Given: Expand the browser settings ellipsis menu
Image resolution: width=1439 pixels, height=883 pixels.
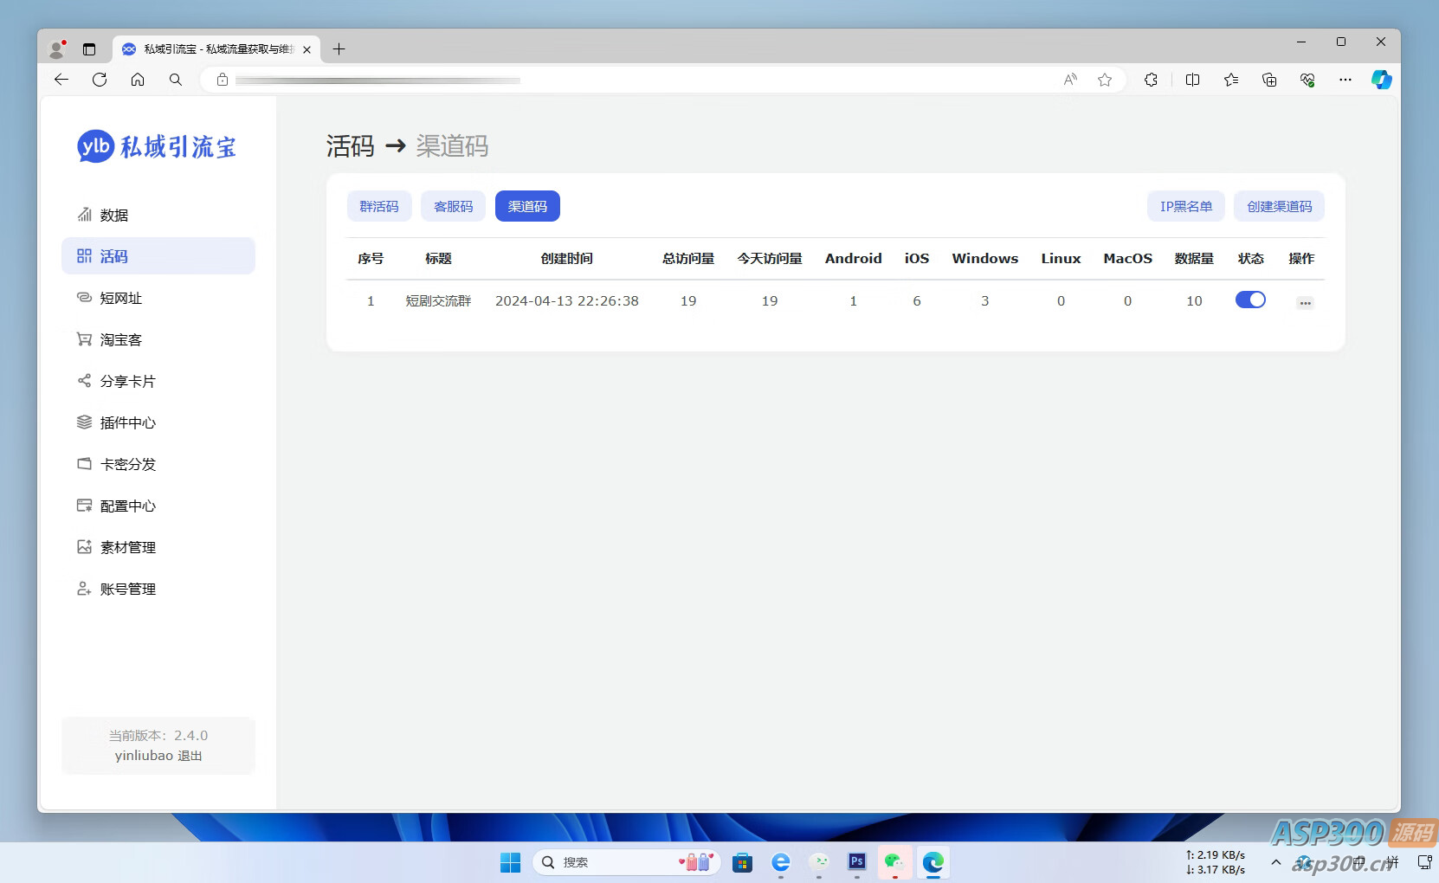Looking at the screenshot, I should coord(1345,80).
